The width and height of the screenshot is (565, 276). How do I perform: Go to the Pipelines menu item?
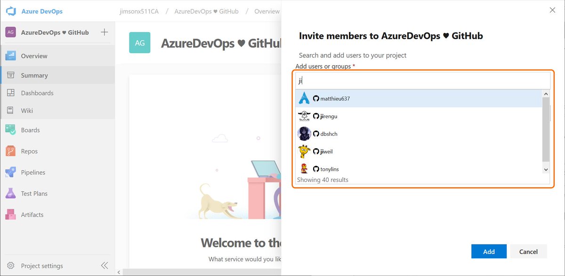33,172
